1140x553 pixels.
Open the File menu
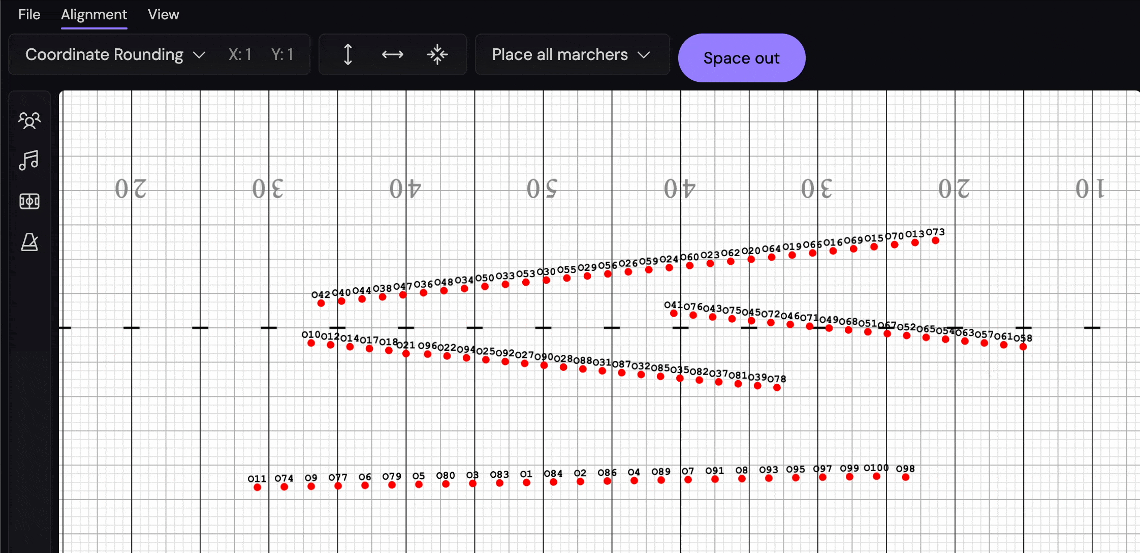click(29, 14)
